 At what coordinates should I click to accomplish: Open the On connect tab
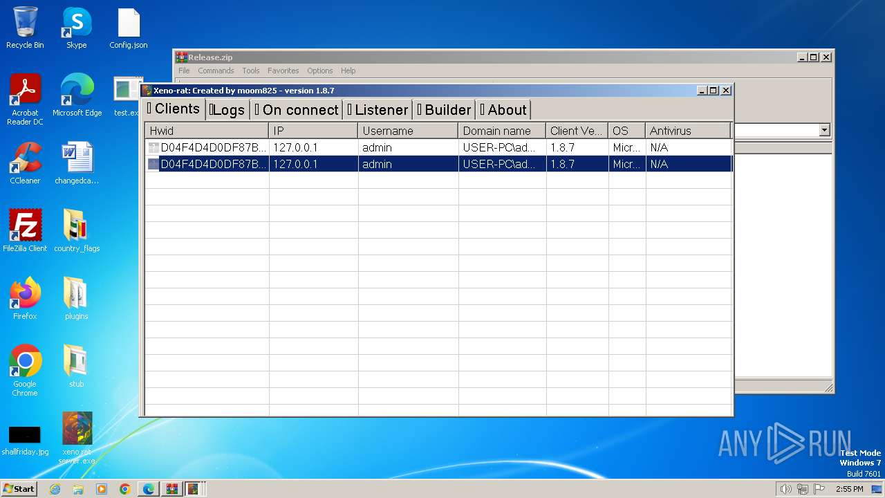[296, 110]
